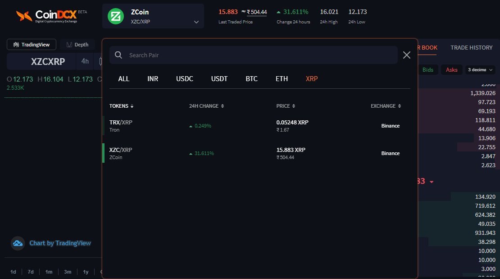Open Chart by TradingView link
500x279 pixels.
60,243
